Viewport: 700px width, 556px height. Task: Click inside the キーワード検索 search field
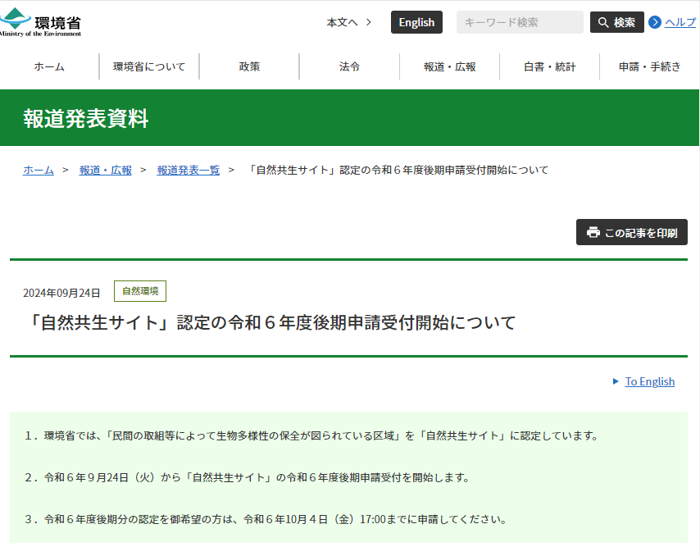pyautogui.click(x=520, y=21)
